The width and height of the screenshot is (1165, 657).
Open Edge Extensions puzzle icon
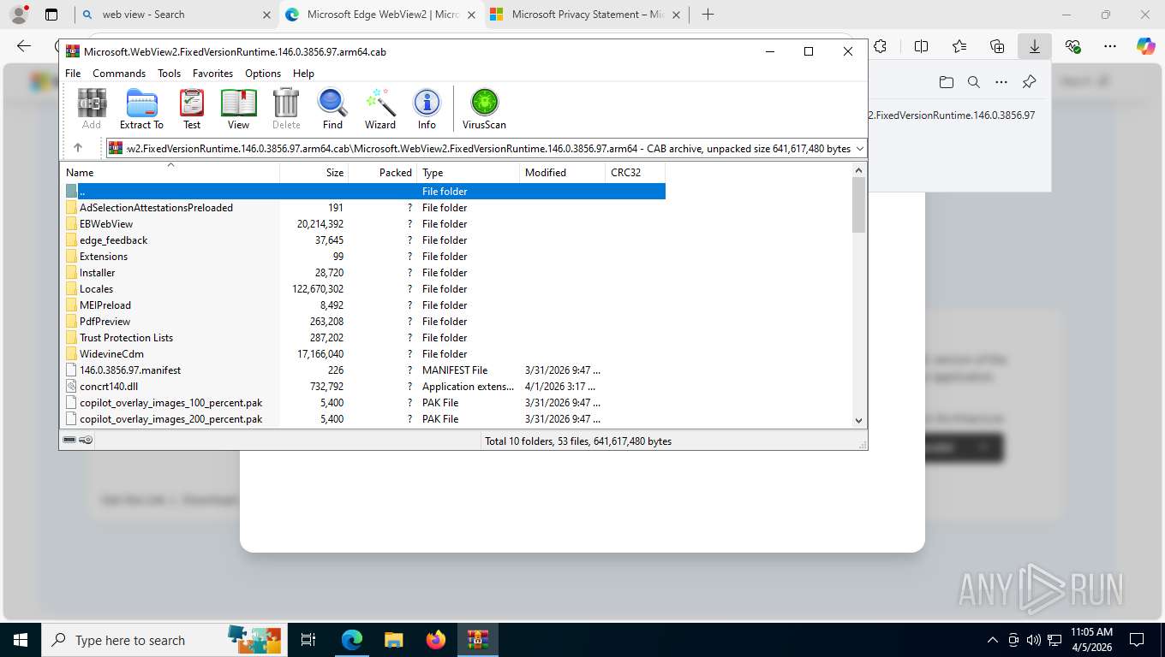pos(881,46)
